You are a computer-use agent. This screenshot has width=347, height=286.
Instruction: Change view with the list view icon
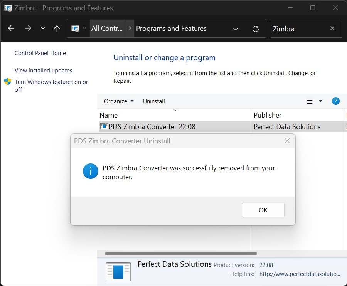coord(309,101)
